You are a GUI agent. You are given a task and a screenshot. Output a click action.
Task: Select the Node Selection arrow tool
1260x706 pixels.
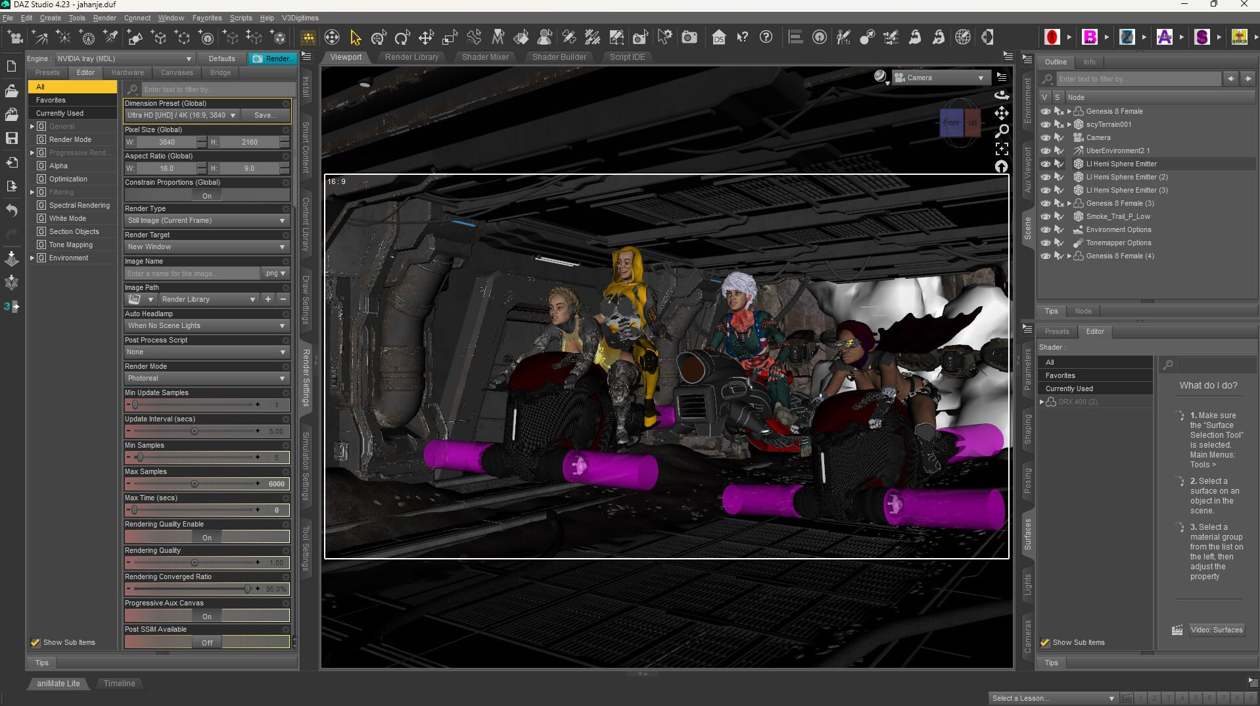(x=356, y=37)
